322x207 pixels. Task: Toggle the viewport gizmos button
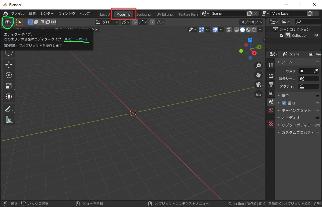pos(202,30)
